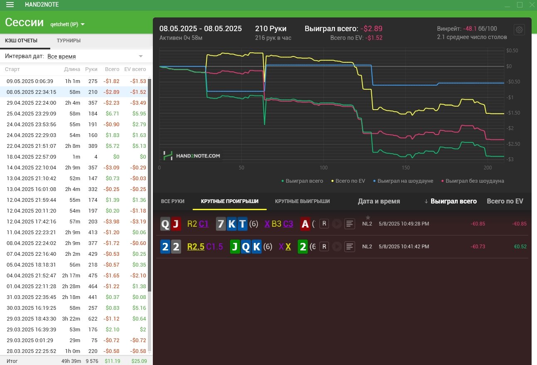Click the 5/8/2025 10:49:28 PM hand timestamp
Viewport: 537px width, 365px height.
click(x=404, y=224)
